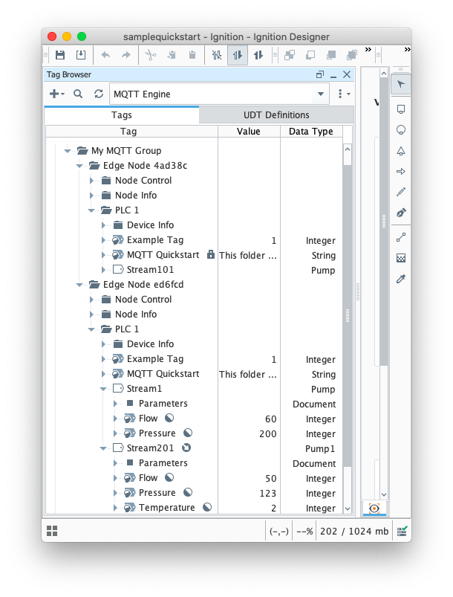This screenshot has height=597, width=453.
Task: Select the Selection arrow tool
Action: (401, 84)
